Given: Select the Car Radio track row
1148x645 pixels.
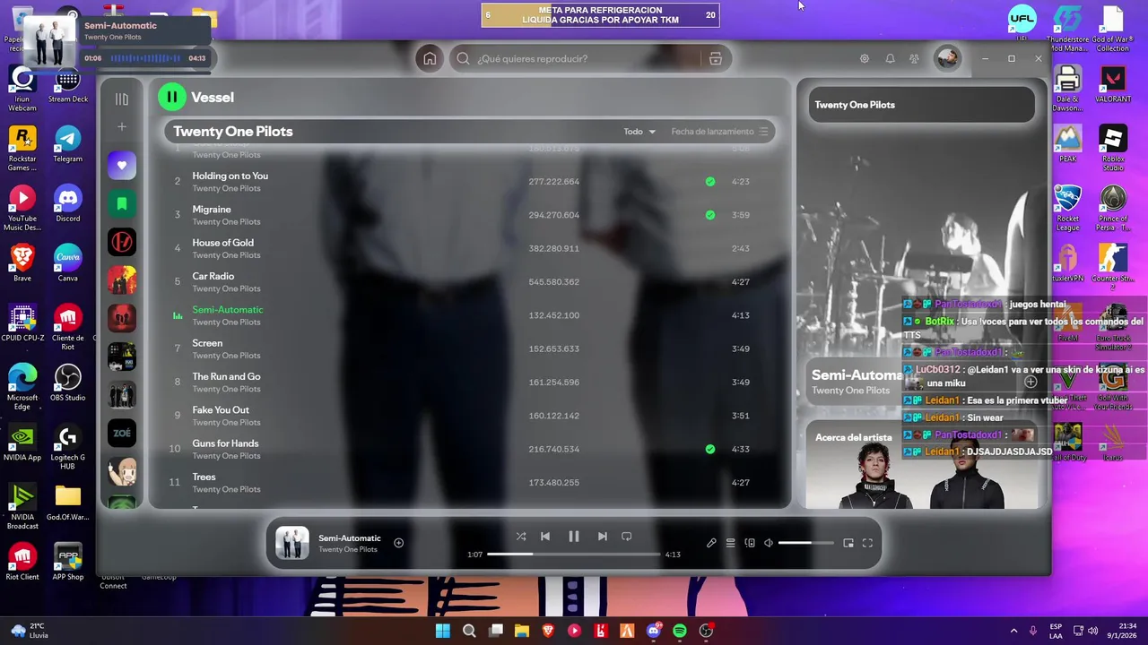Looking at the screenshot, I should pos(468,281).
